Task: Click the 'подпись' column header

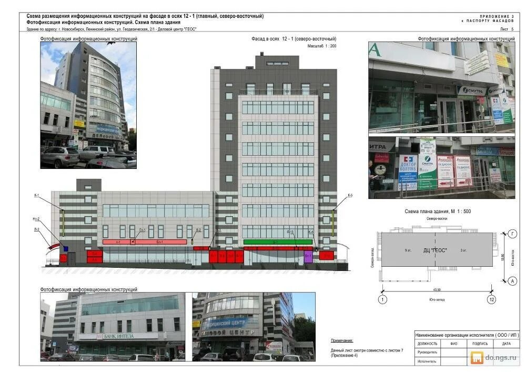Action: pyautogui.click(x=480, y=344)
